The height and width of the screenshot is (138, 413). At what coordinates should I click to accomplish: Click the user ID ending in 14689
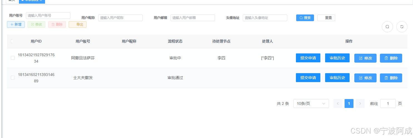tap(36, 78)
